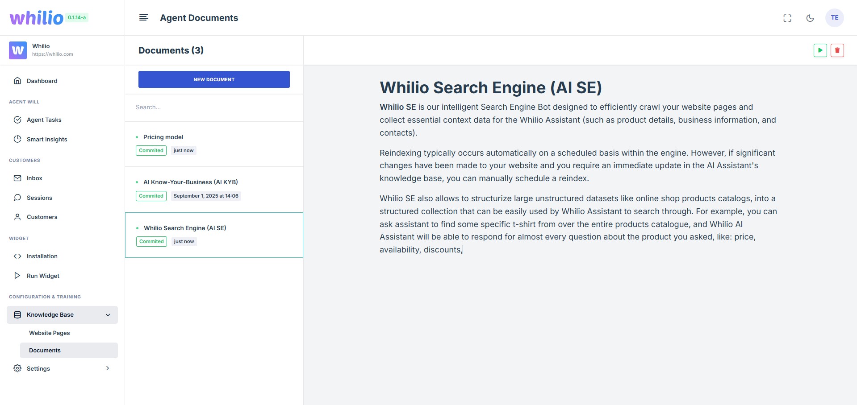Collapse the Knowledge Base menu chevron
Viewport: 857px width, 405px height.
[x=108, y=315]
